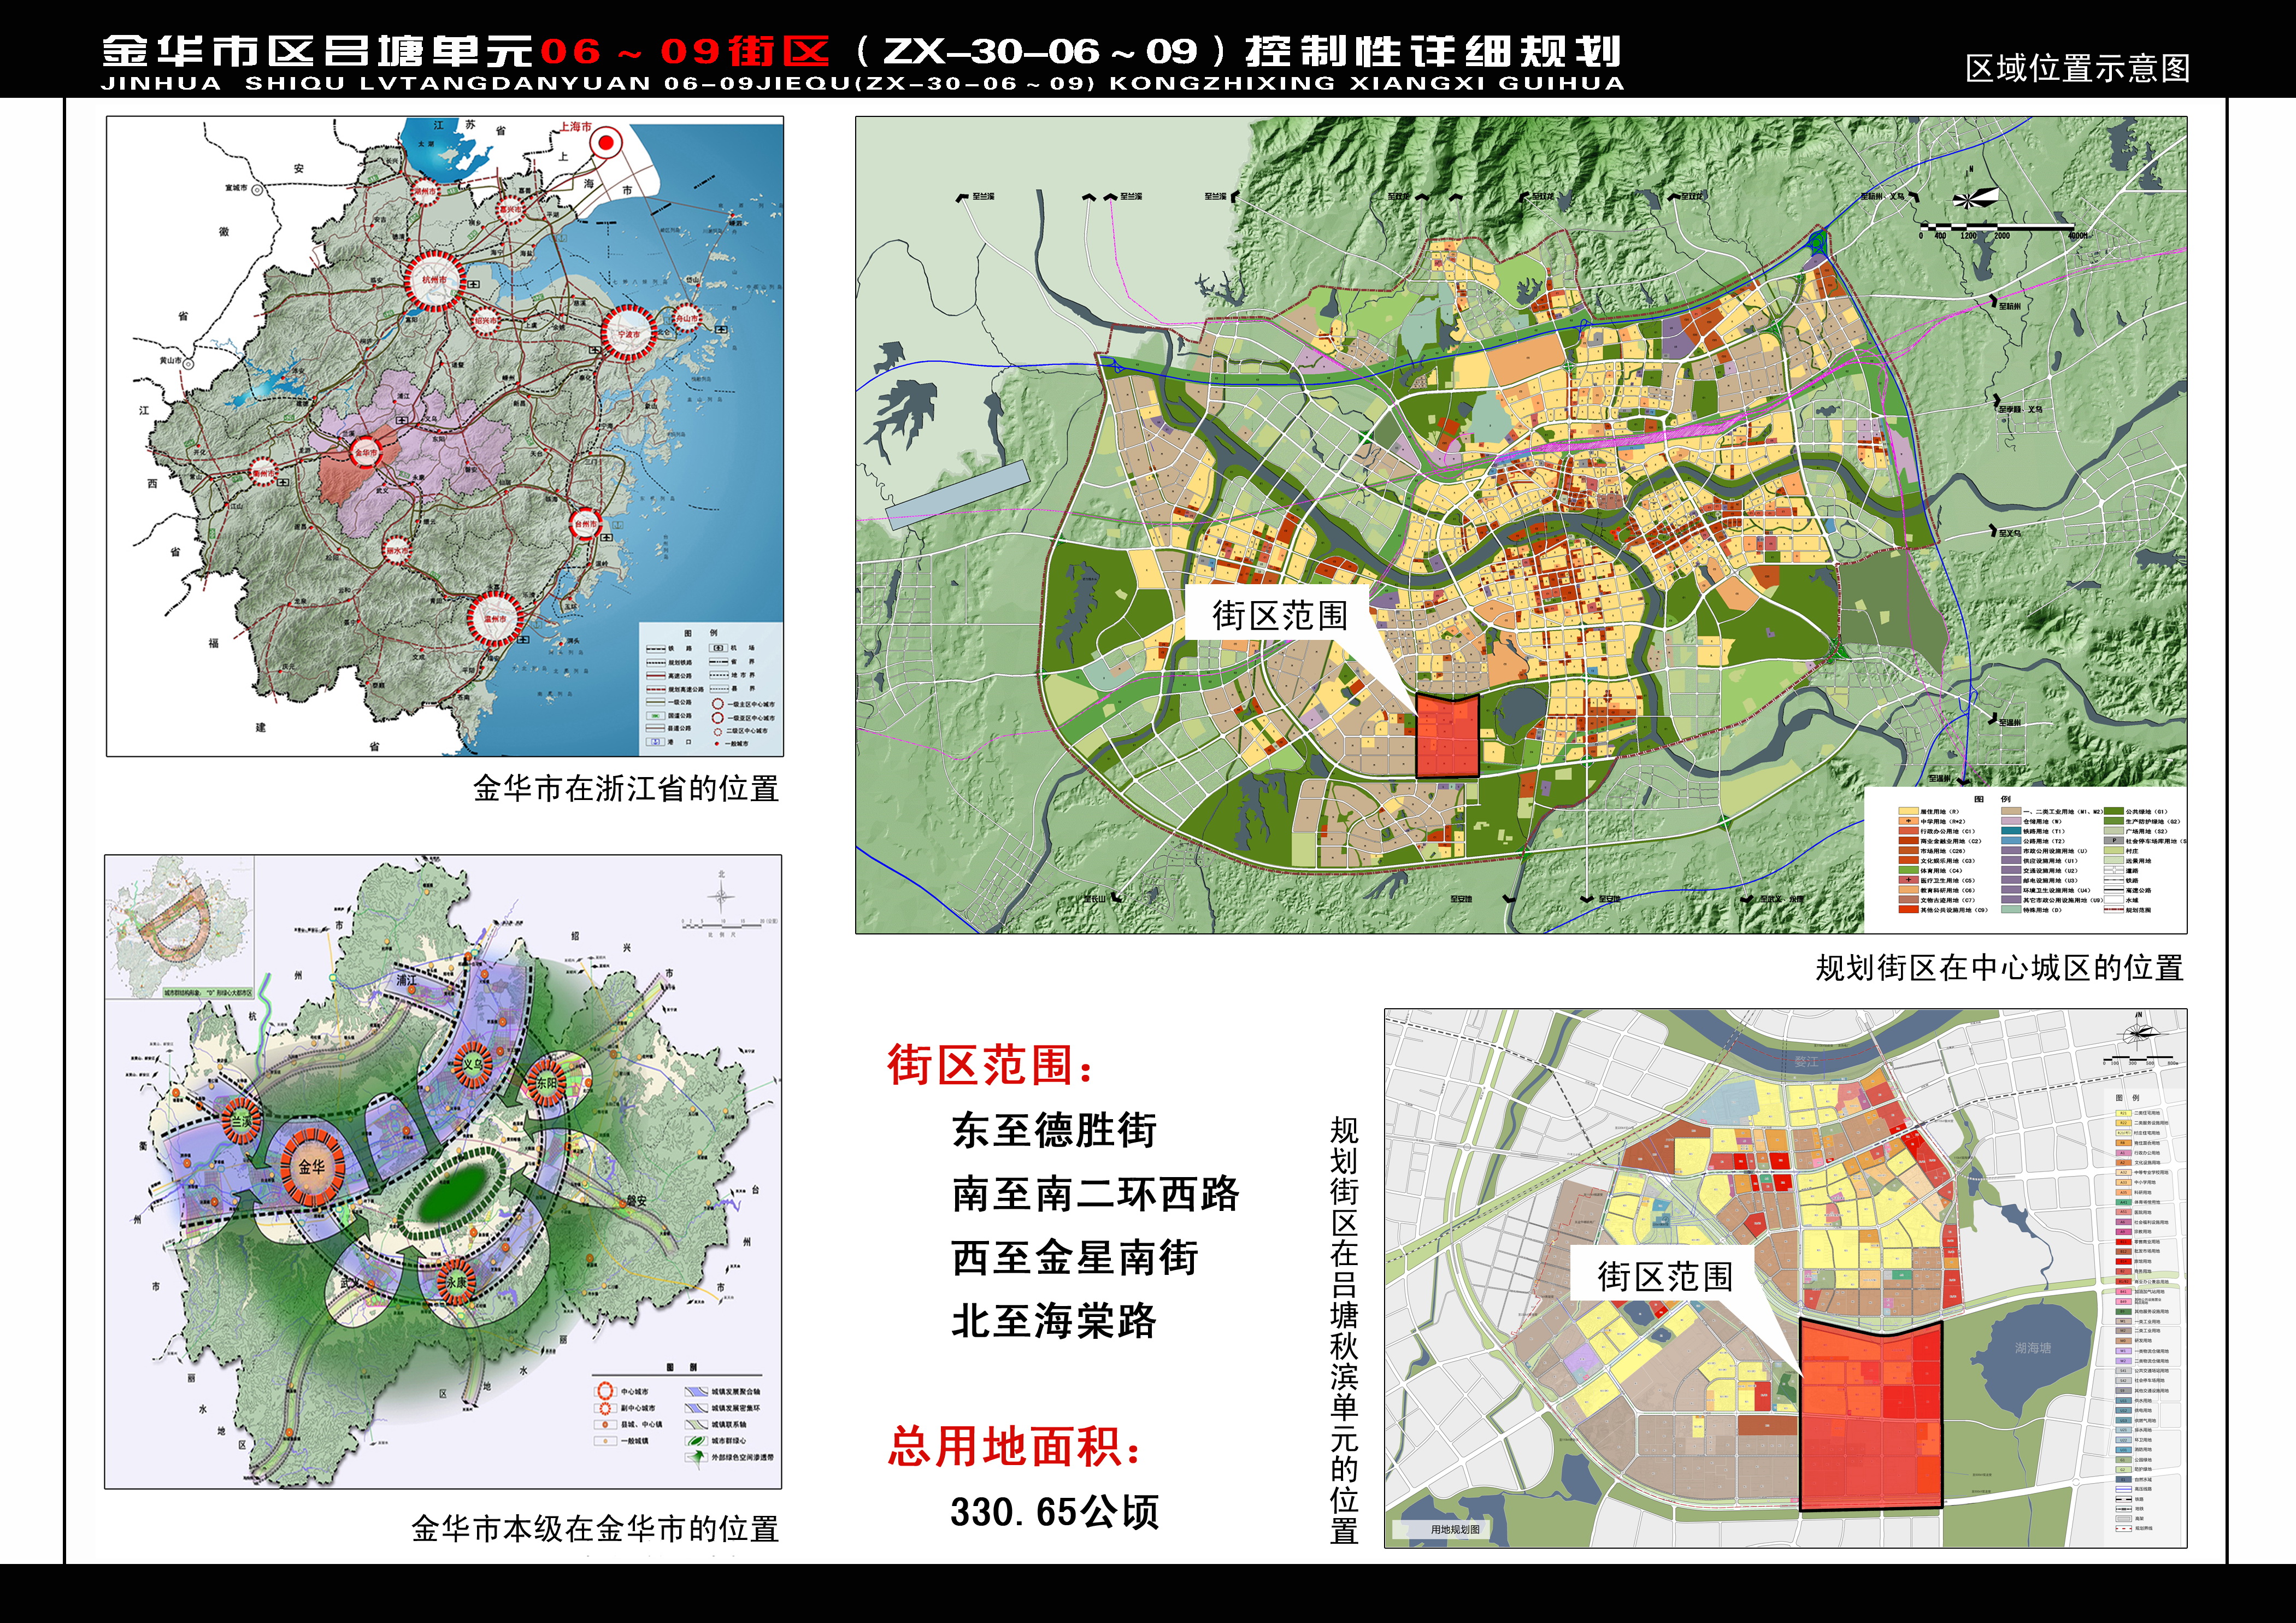Click the D-shaped inset map thumbnail
This screenshot has width=2296, height=1623.
(x=180, y=927)
